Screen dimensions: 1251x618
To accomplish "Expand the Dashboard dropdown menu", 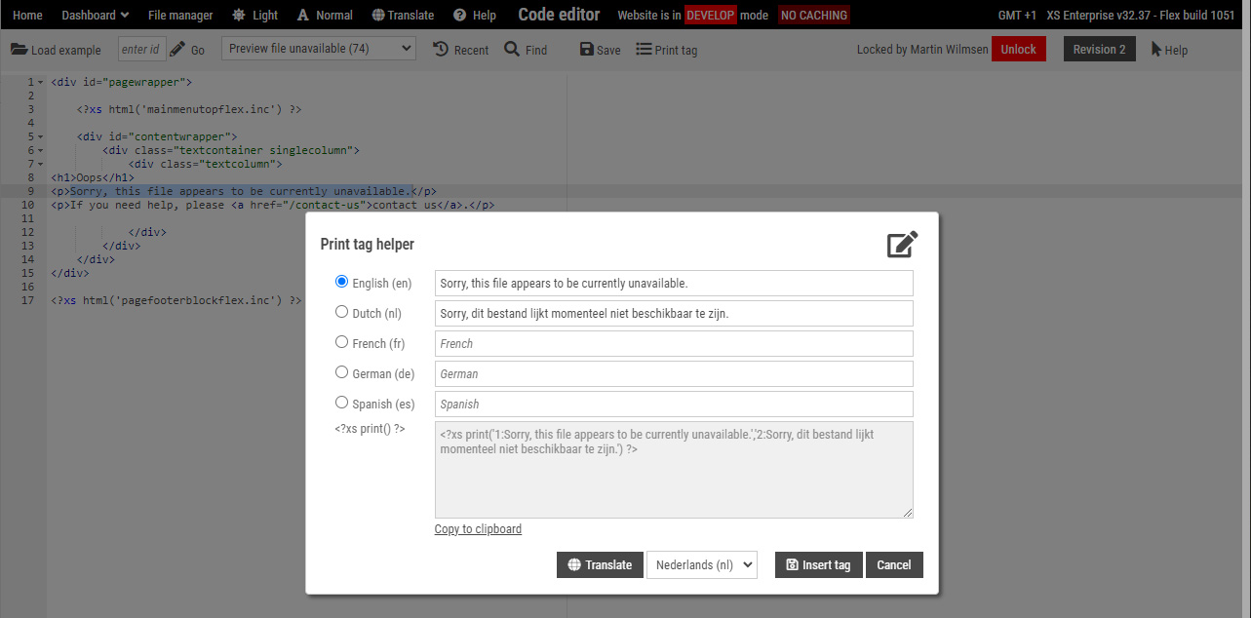I will click(95, 15).
